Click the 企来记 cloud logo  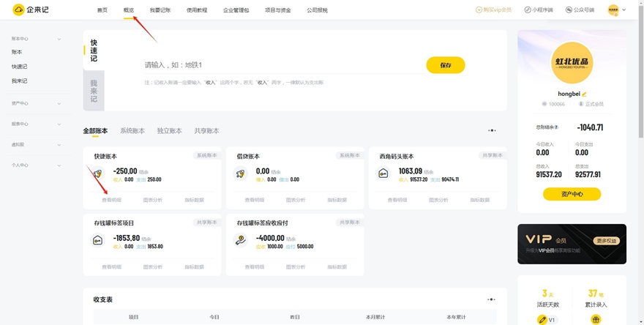coord(19,10)
